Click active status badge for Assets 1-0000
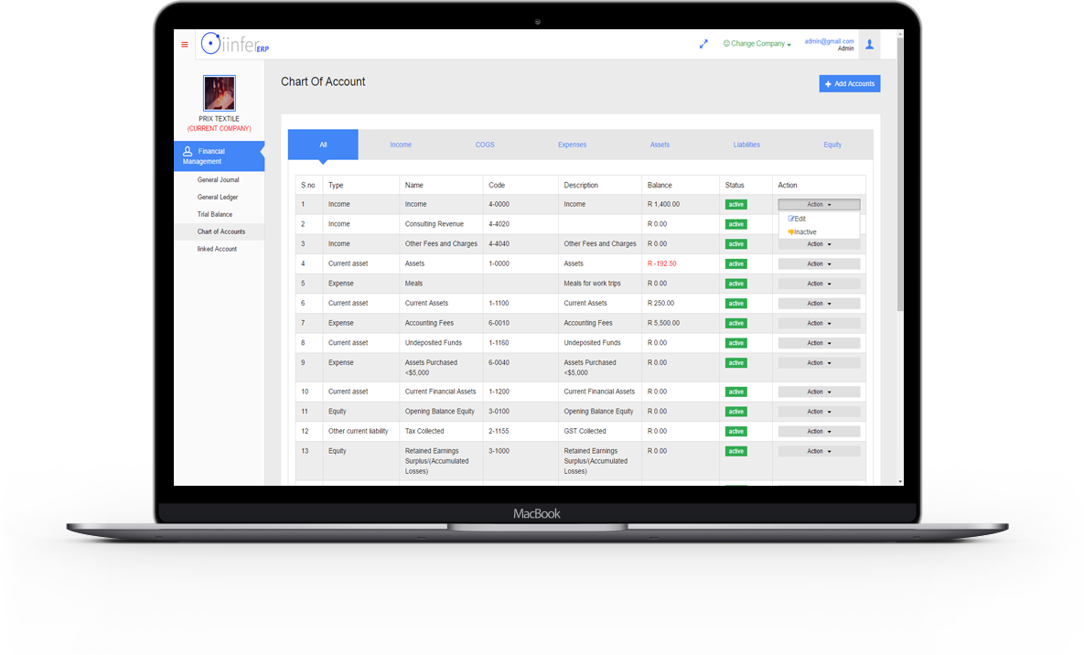The height and width of the screenshot is (655, 1084). point(735,264)
